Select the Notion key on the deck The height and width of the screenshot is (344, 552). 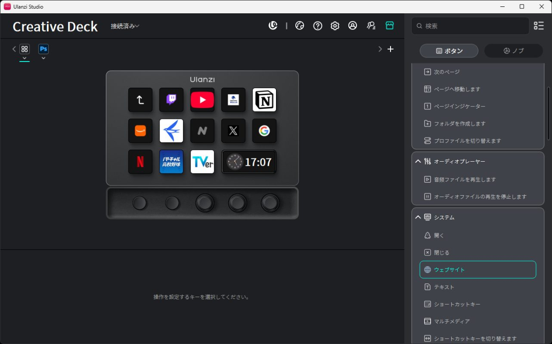(264, 100)
